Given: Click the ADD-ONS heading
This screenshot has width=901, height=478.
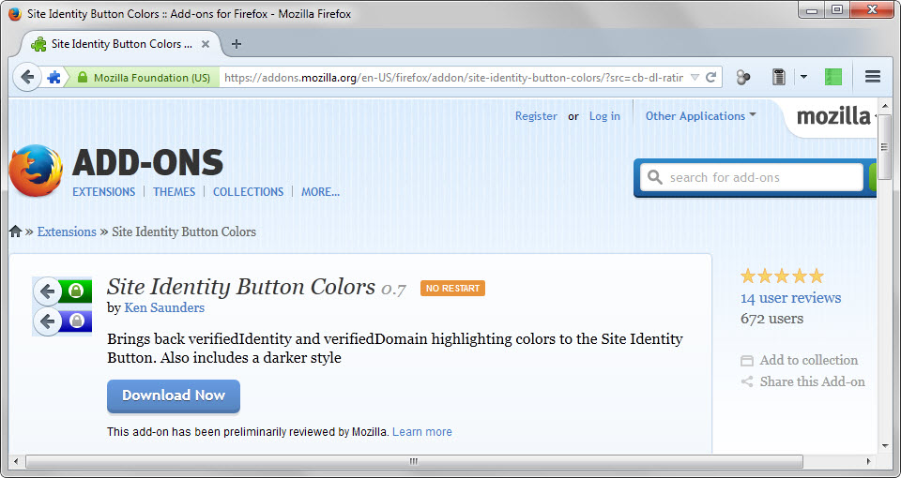Looking at the screenshot, I should click(x=147, y=162).
